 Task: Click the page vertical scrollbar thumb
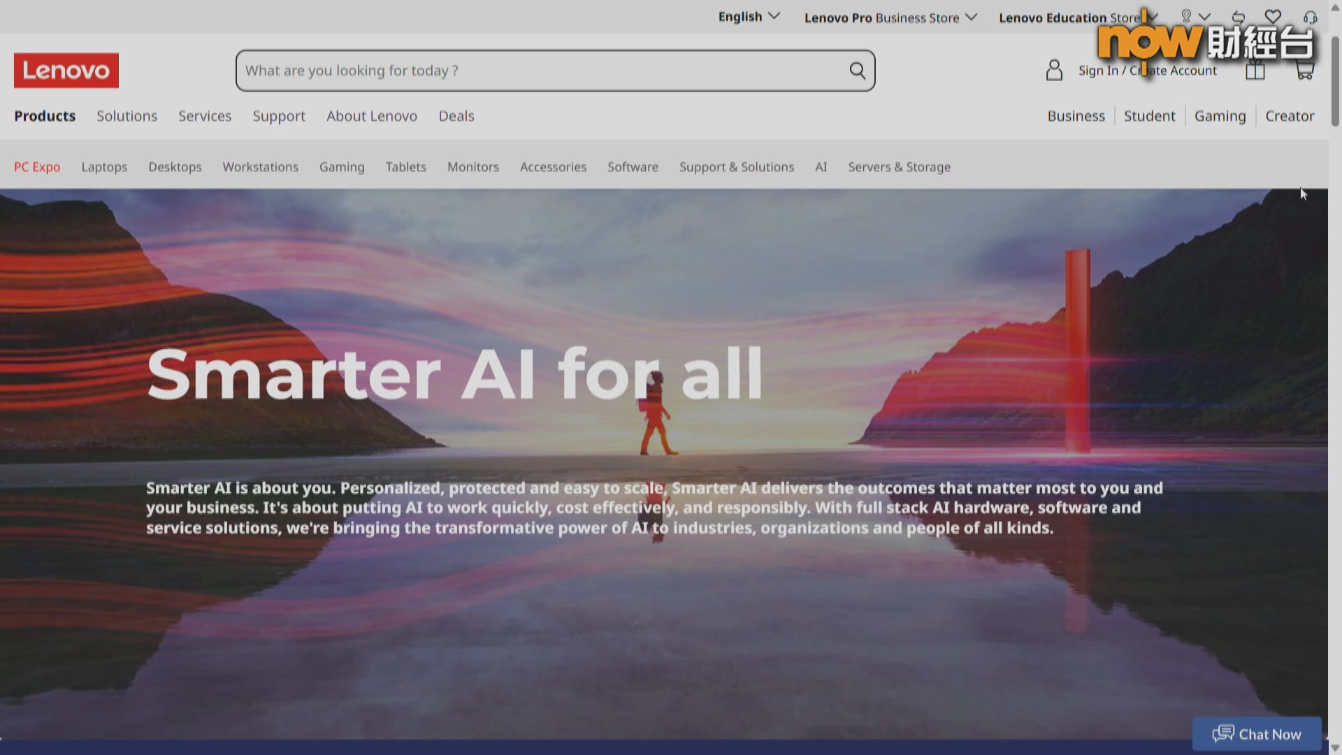pyautogui.click(x=1335, y=80)
